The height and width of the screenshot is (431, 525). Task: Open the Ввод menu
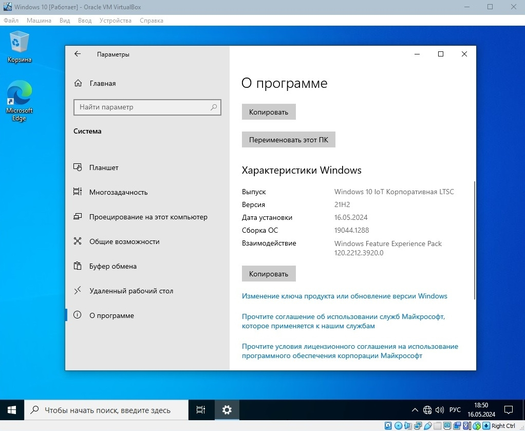point(85,21)
